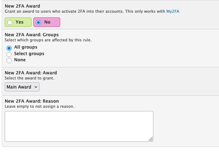The width and height of the screenshot is (219, 152).
Task: Follow the My2FA hyperlink
Action: tap(173, 11)
